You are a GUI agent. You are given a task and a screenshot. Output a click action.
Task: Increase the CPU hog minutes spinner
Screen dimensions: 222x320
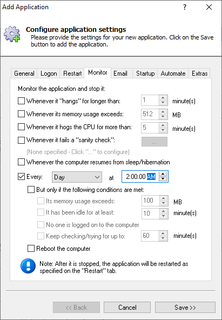tap(163, 125)
